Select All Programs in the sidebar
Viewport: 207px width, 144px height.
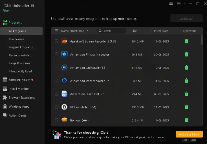pyautogui.click(x=21, y=31)
